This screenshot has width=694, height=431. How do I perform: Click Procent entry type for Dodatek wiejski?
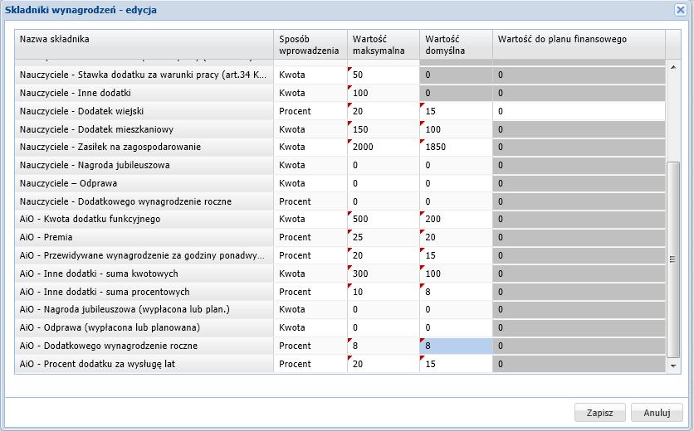(310, 111)
